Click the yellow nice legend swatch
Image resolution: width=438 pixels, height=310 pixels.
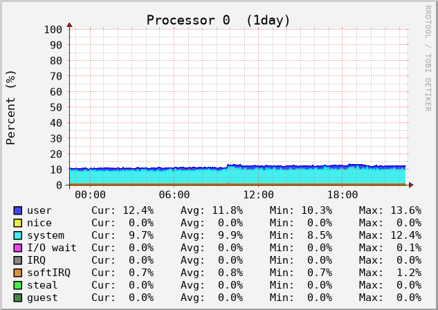click(x=18, y=223)
